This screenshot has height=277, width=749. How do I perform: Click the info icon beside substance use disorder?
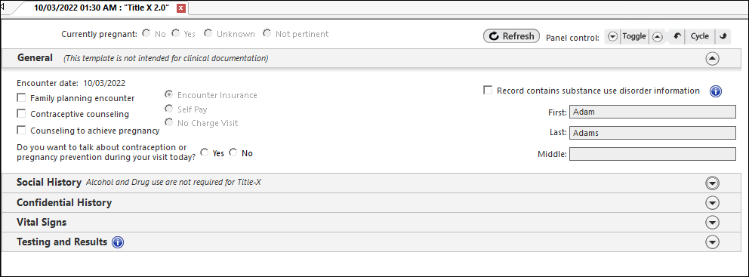point(715,91)
